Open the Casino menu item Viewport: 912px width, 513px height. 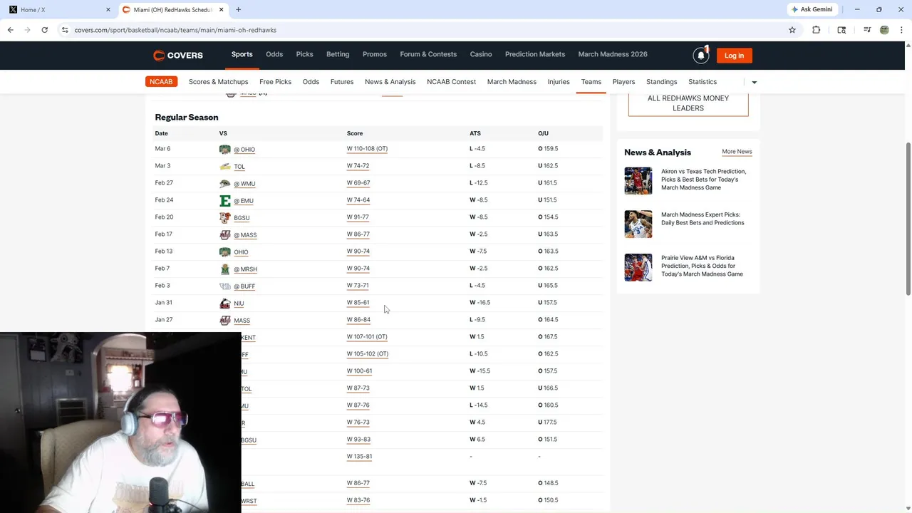(x=481, y=54)
